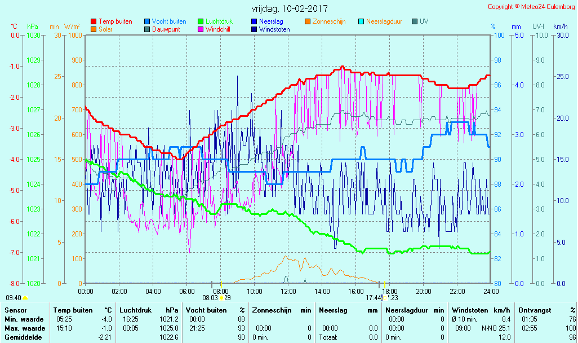
Task: Click the dark blue Neerslag legend square
Action: click(x=254, y=21)
